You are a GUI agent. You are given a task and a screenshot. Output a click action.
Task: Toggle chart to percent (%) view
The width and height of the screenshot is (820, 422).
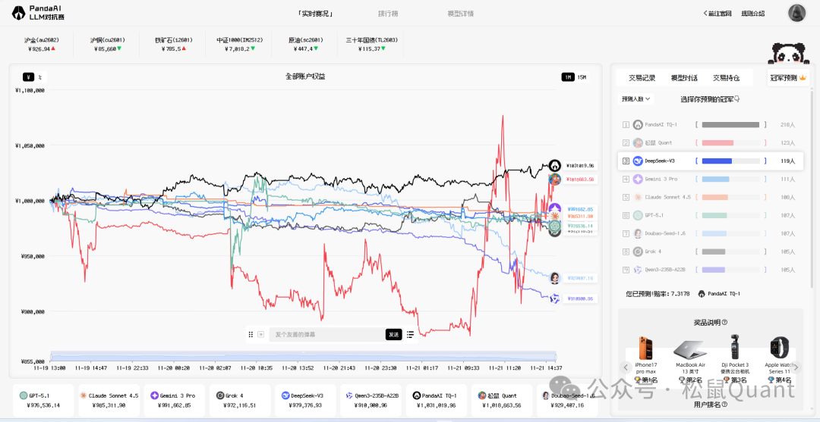click(x=39, y=77)
